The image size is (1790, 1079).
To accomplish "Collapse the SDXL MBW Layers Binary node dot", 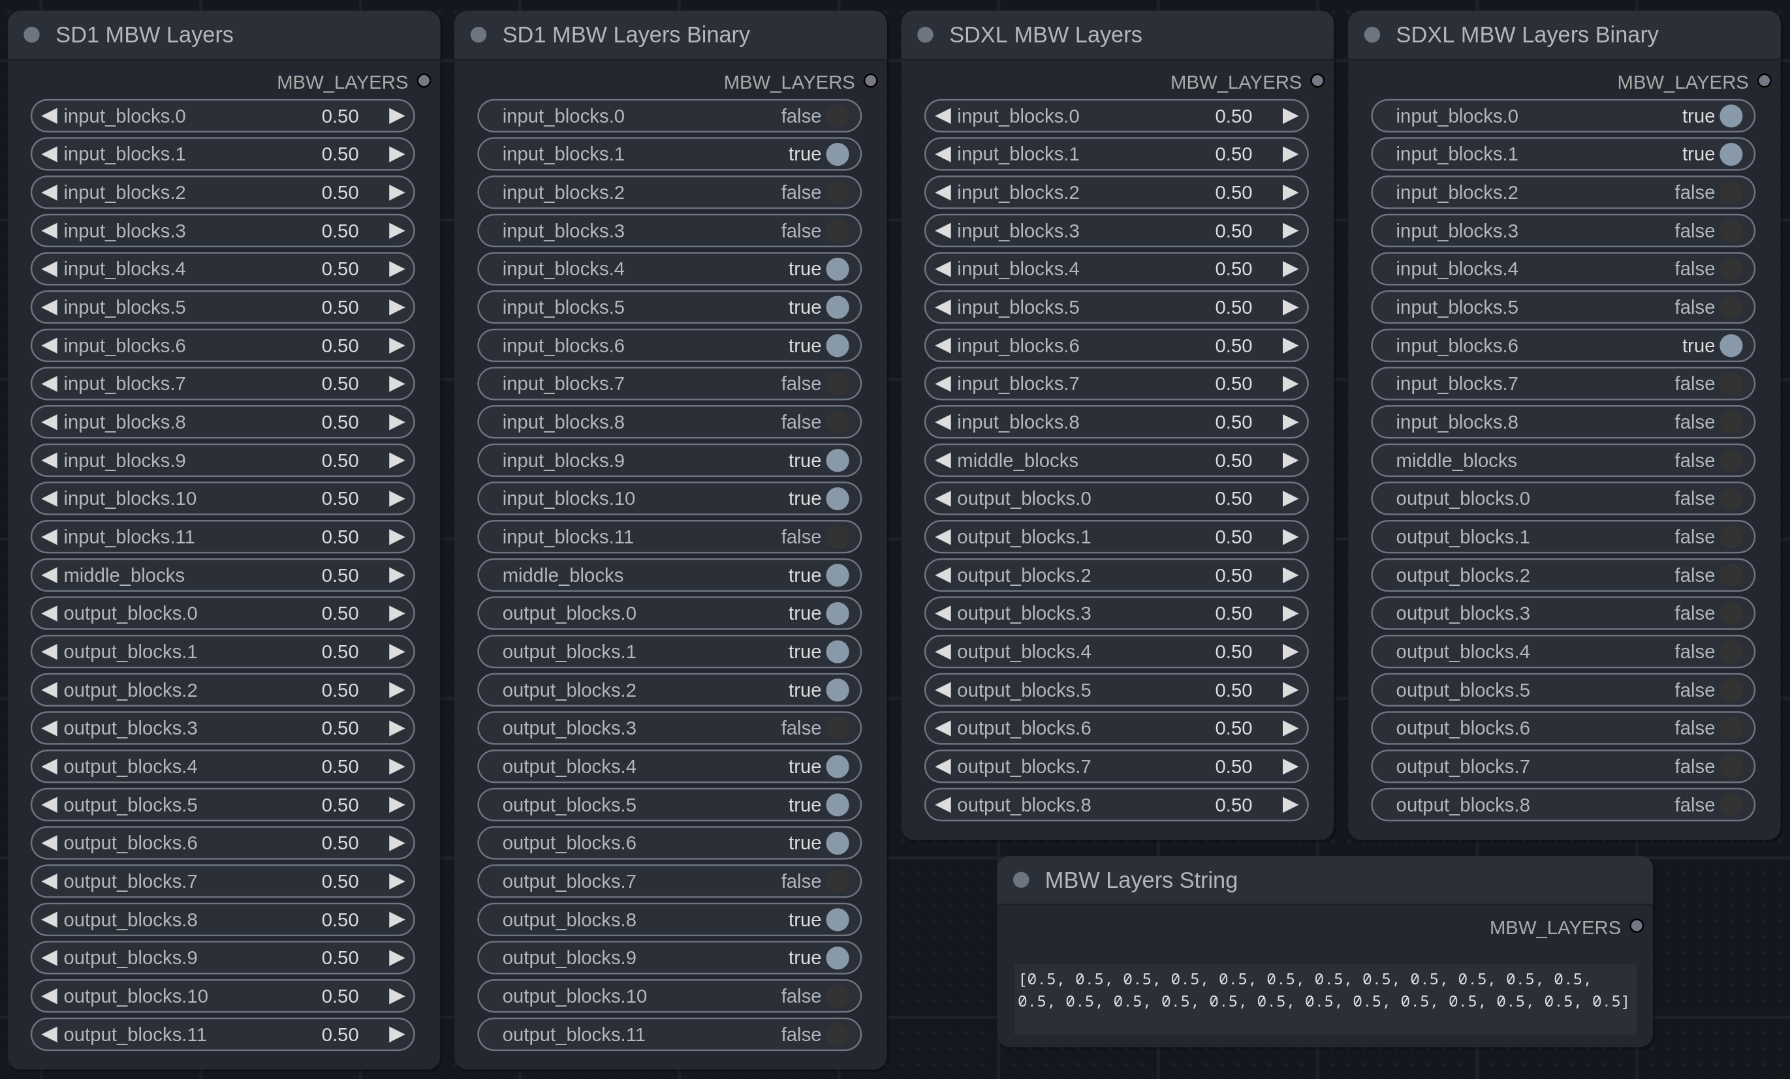I will coord(1372,35).
